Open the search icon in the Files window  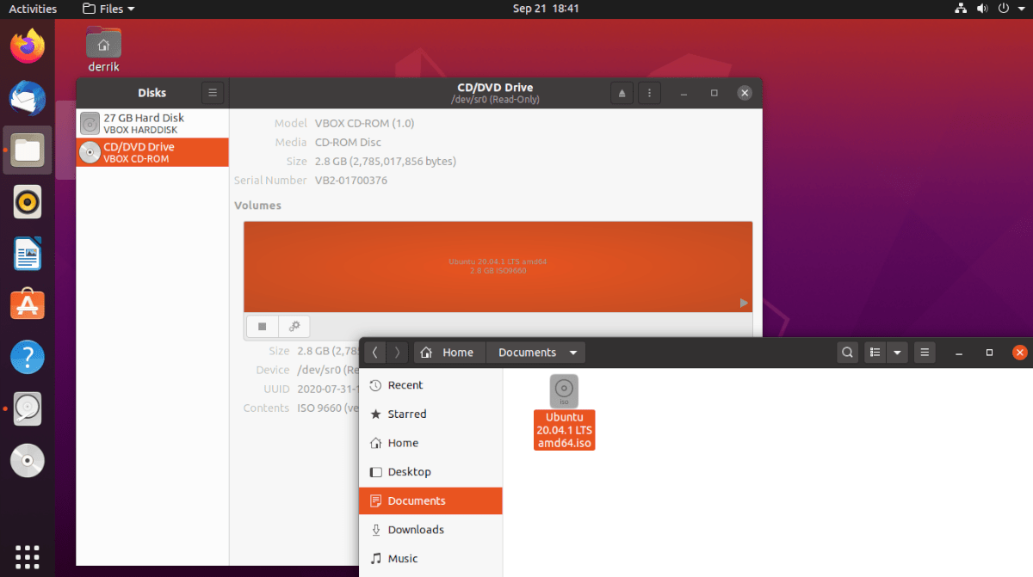(x=847, y=352)
